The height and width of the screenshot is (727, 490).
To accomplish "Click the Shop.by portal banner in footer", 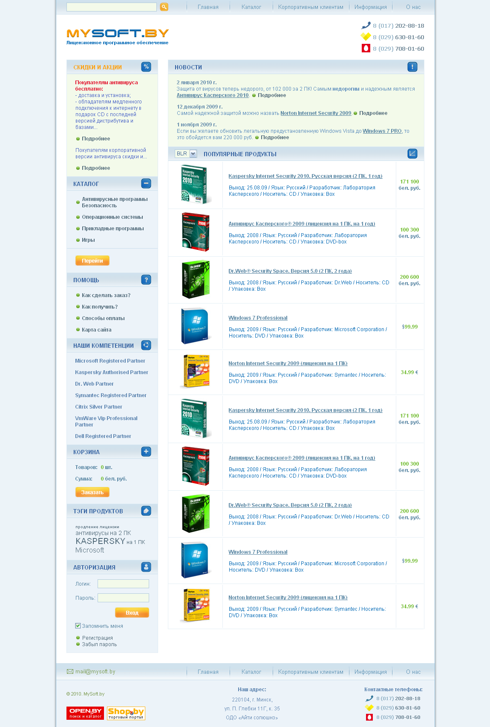I will pos(126,713).
